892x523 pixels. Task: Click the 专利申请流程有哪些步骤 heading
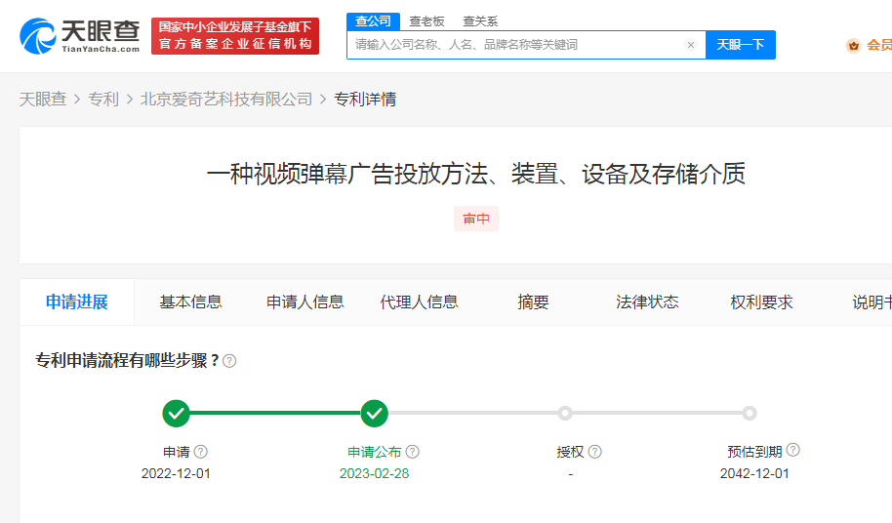127,360
